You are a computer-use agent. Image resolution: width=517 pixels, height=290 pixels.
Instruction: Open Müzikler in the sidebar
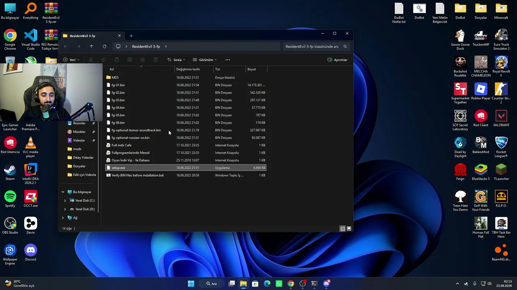pyautogui.click(x=79, y=132)
